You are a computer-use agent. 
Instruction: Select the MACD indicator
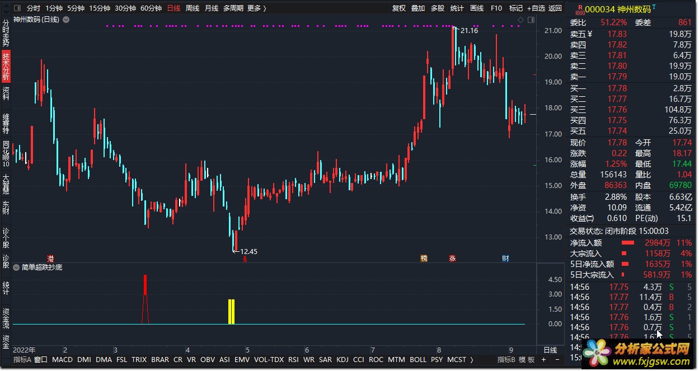coord(62,359)
